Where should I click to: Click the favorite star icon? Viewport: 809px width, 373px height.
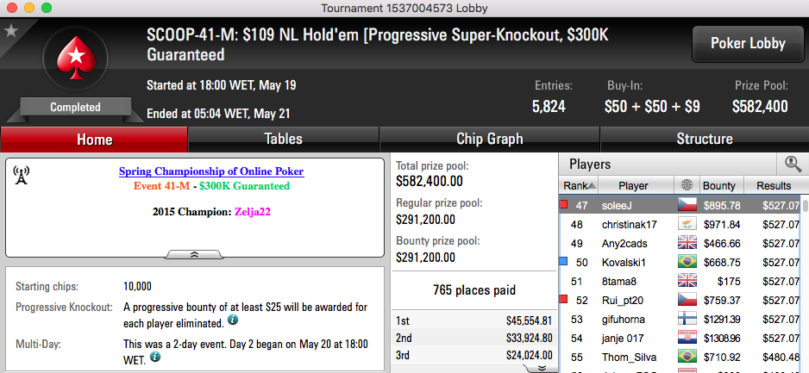click(10, 31)
